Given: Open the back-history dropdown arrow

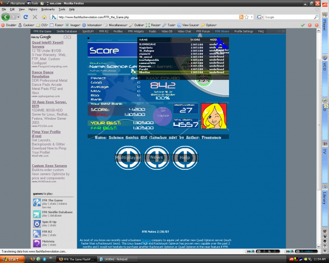Looking at the screenshot, I should tap(18, 17).
